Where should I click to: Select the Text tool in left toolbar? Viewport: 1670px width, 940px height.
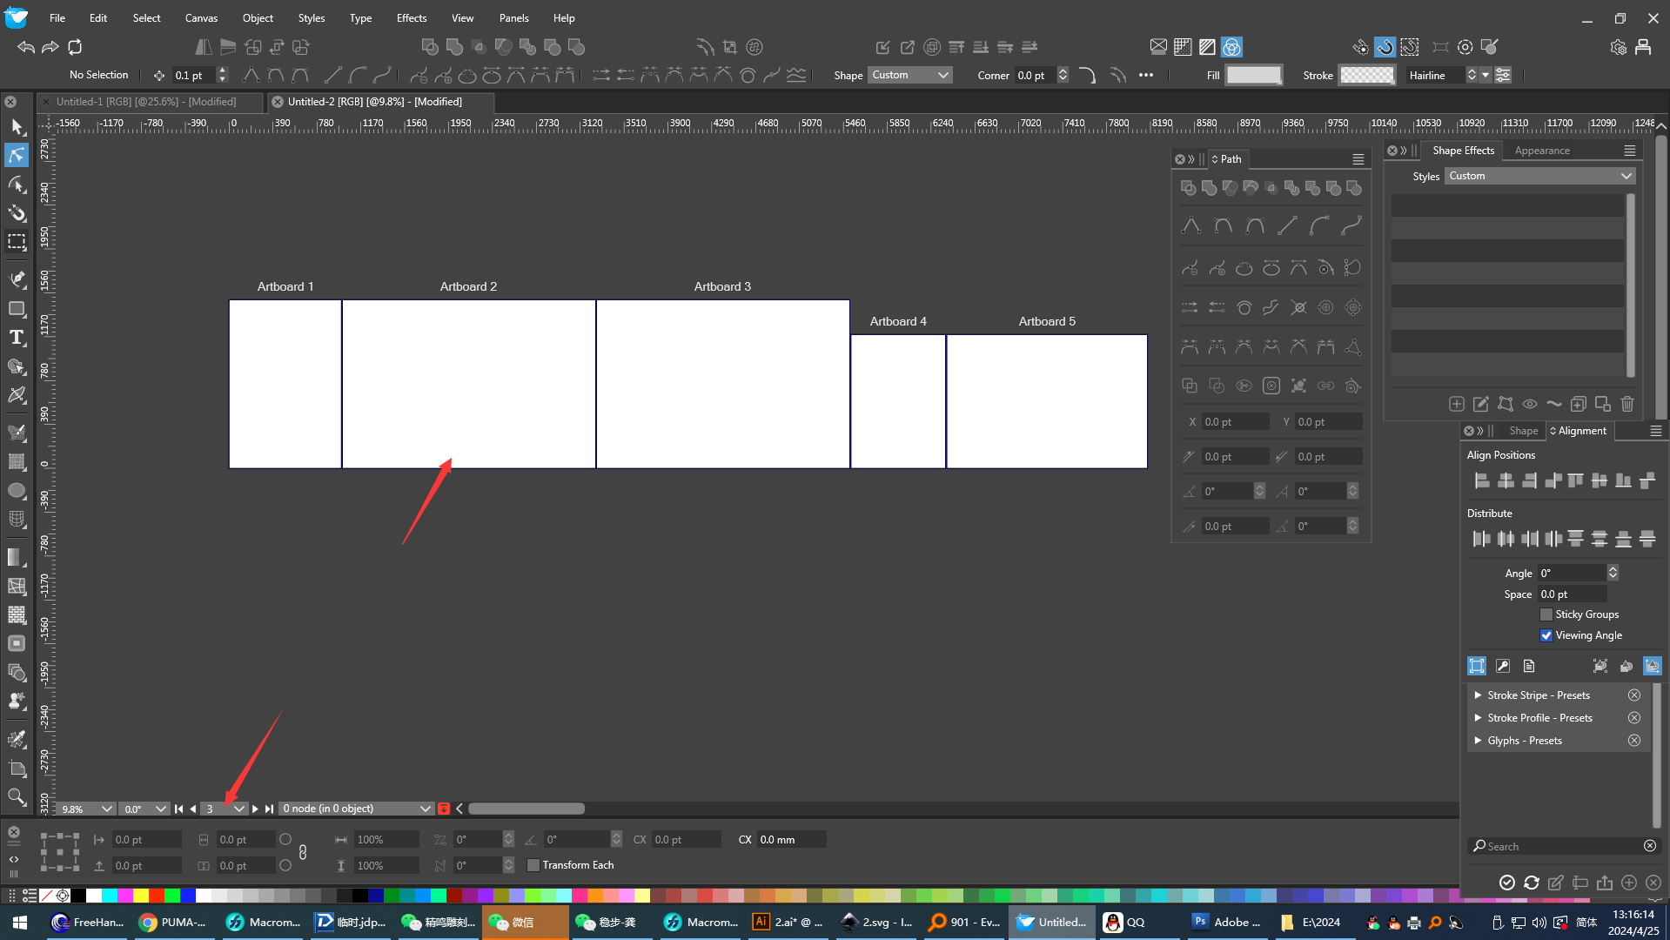(17, 338)
